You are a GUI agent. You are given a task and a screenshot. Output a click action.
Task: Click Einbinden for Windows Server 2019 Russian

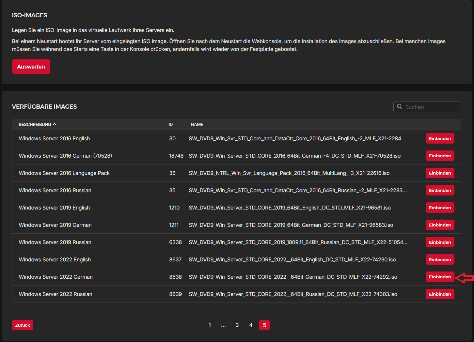440,242
